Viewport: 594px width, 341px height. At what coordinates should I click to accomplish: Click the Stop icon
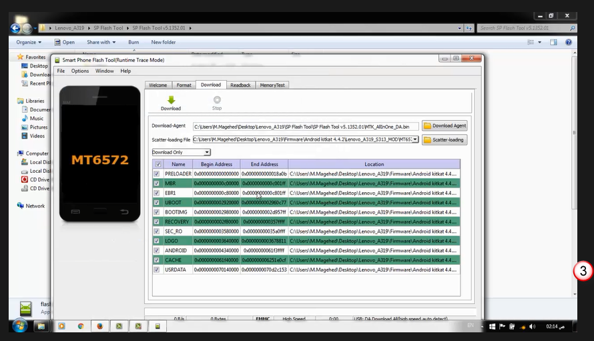tap(217, 99)
